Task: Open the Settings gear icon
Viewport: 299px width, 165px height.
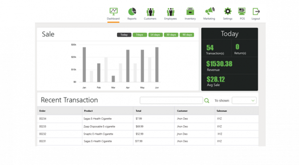Action: click(x=228, y=12)
